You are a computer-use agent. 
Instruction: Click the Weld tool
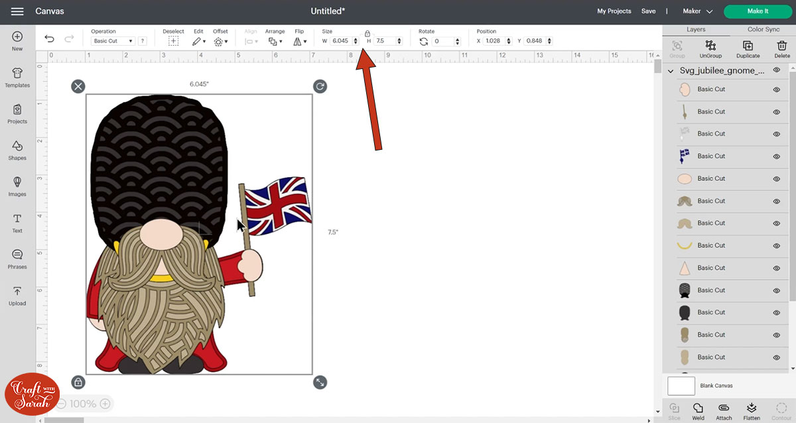coord(698,411)
